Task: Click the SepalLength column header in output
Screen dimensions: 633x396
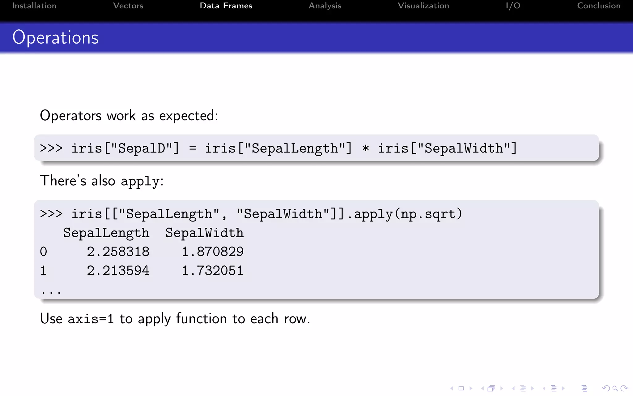Action: [x=106, y=233]
